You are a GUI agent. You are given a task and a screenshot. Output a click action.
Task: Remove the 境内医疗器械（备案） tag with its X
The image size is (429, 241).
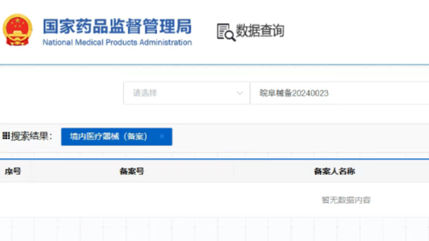point(162,136)
